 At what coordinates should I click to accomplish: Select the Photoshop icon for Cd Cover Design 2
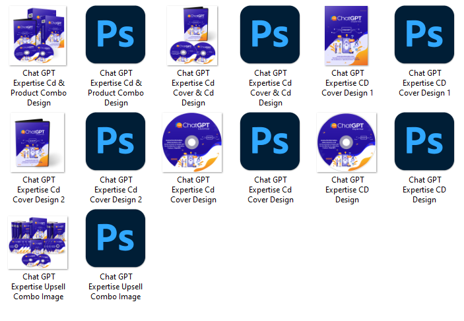(x=116, y=141)
